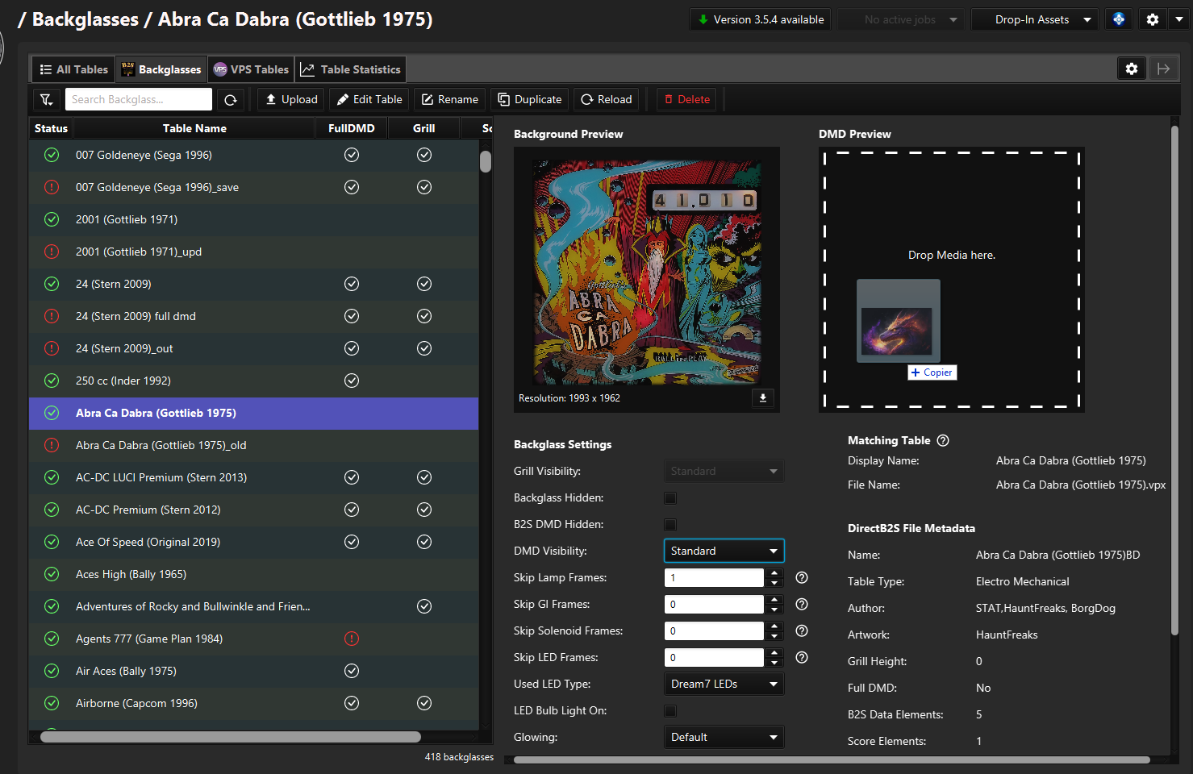
Task: Enable the LED Bulb Light On checkbox
Action: pyautogui.click(x=670, y=711)
